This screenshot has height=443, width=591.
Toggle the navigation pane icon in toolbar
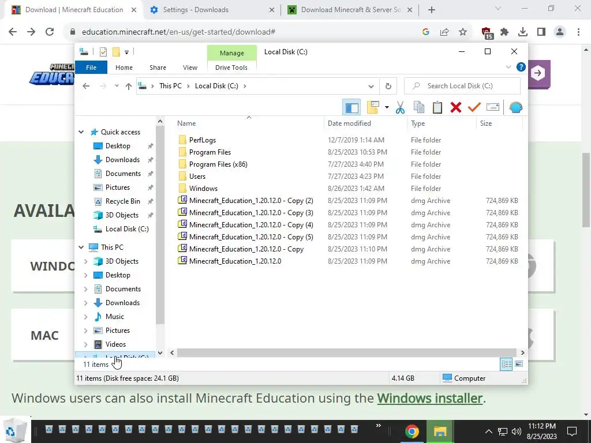point(351,108)
